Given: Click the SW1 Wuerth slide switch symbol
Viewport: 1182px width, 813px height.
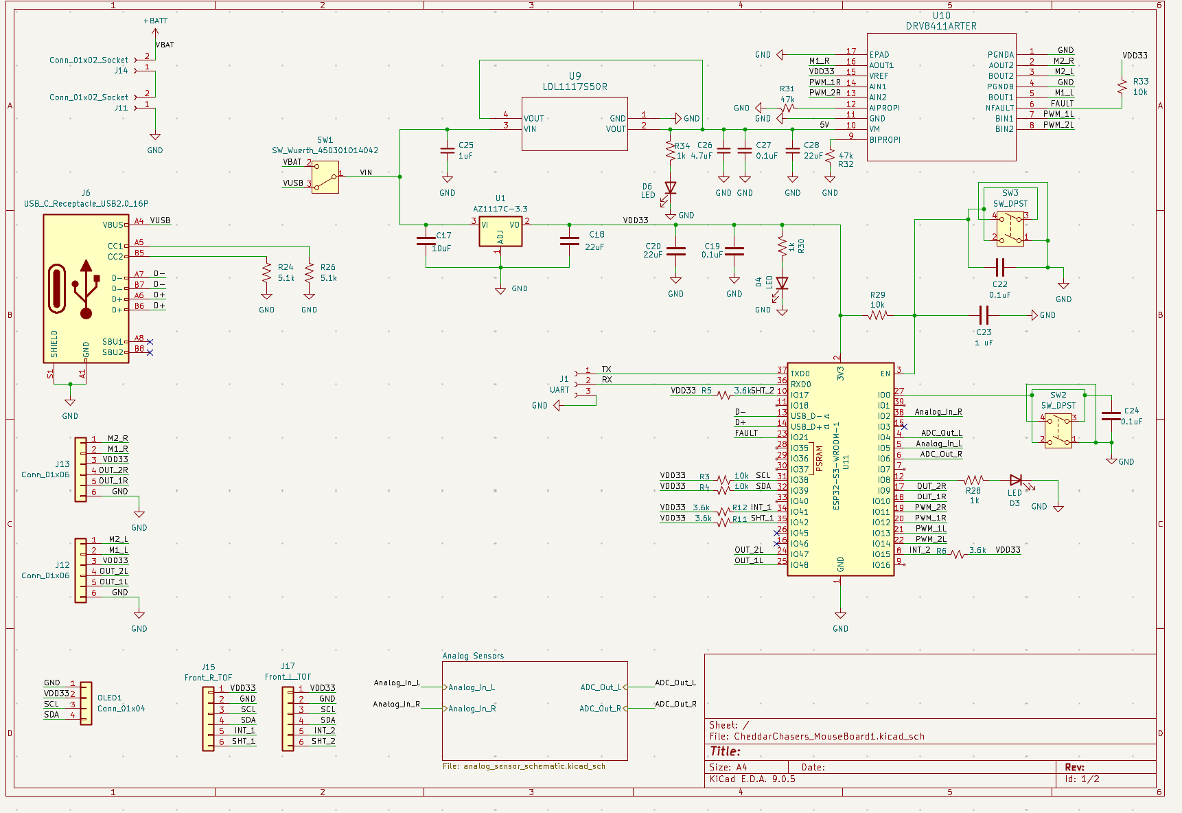Looking at the screenshot, I should click(325, 176).
